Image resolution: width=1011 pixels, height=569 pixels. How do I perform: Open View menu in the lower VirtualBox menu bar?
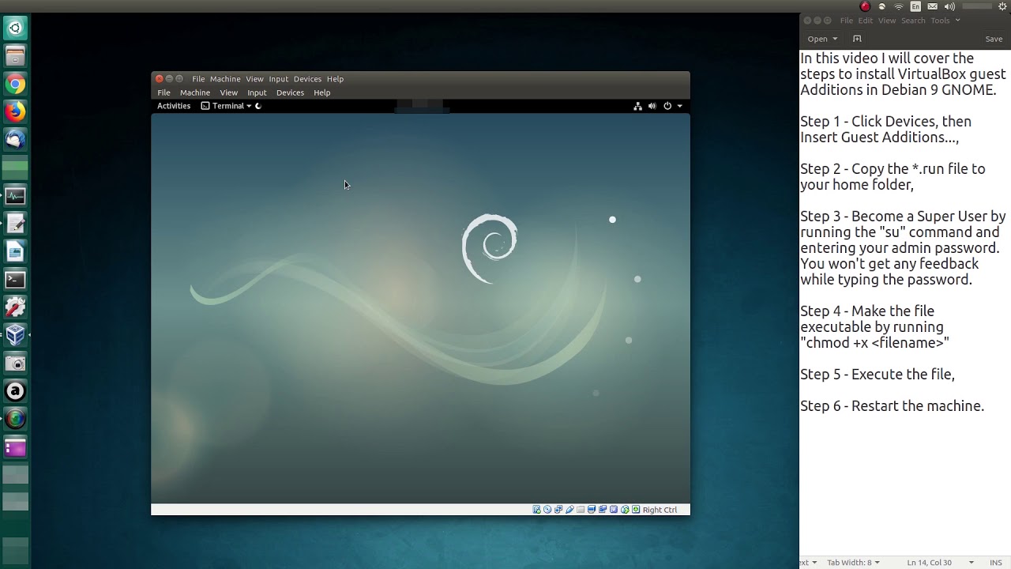pyautogui.click(x=228, y=92)
